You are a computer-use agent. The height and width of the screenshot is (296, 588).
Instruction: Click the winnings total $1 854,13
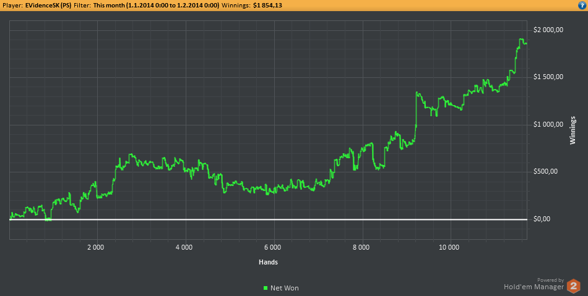pos(268,5)
